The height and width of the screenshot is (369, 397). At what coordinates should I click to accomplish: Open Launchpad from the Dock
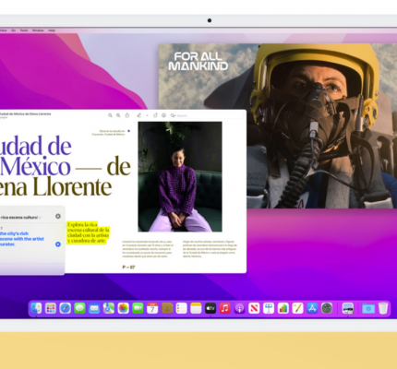pos(51,308)
